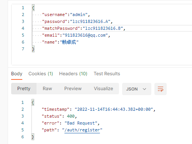Click the "path" key in the response
The height and width of the screenshot is (144, 192).
pyautogui.click(x=49, y=130)
